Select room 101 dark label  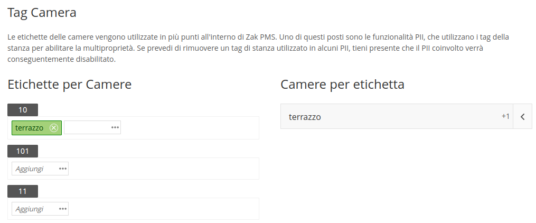[x=23, y=151]
